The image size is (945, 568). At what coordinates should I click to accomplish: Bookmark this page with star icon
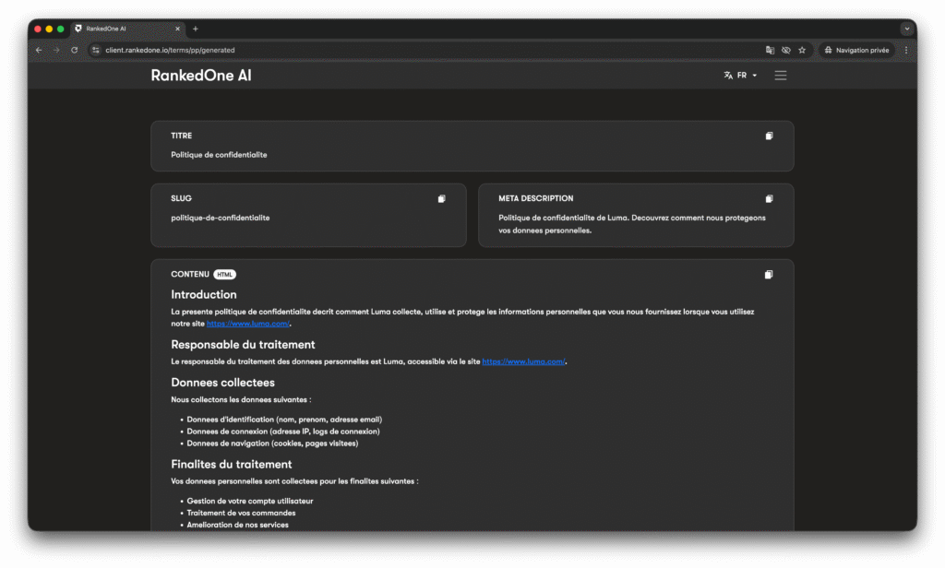pyautogui.click(x=802, y=50)
